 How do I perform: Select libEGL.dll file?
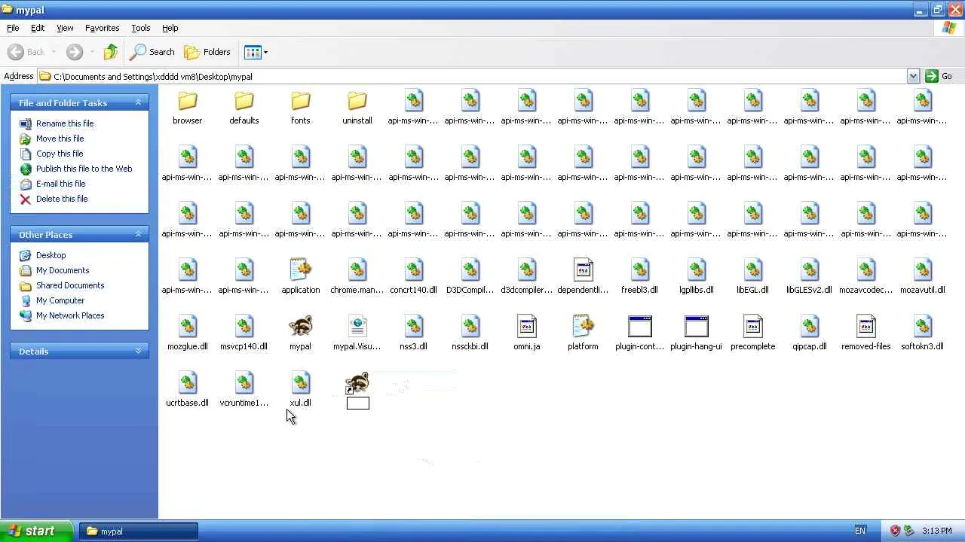(752, 277)
